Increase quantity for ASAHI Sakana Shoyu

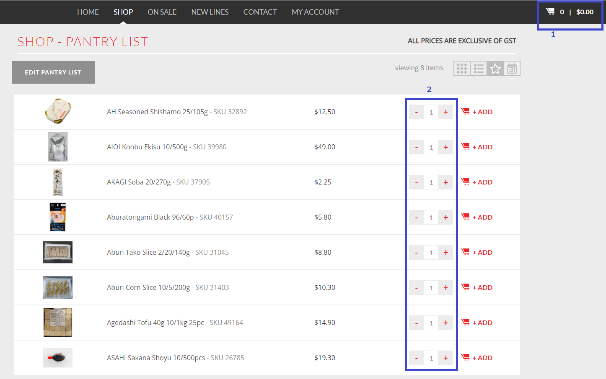coord(445,358)
